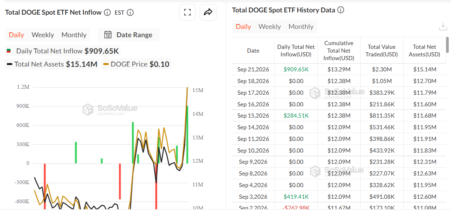Select the chart's Daily tab
This screenshot has width=451, height=210.
[17, 35]
